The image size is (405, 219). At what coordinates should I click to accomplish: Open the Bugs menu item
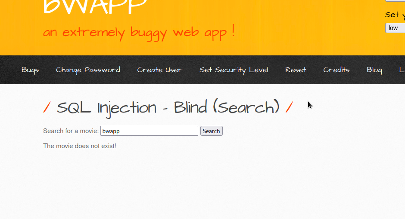click(x=30, y=70)
